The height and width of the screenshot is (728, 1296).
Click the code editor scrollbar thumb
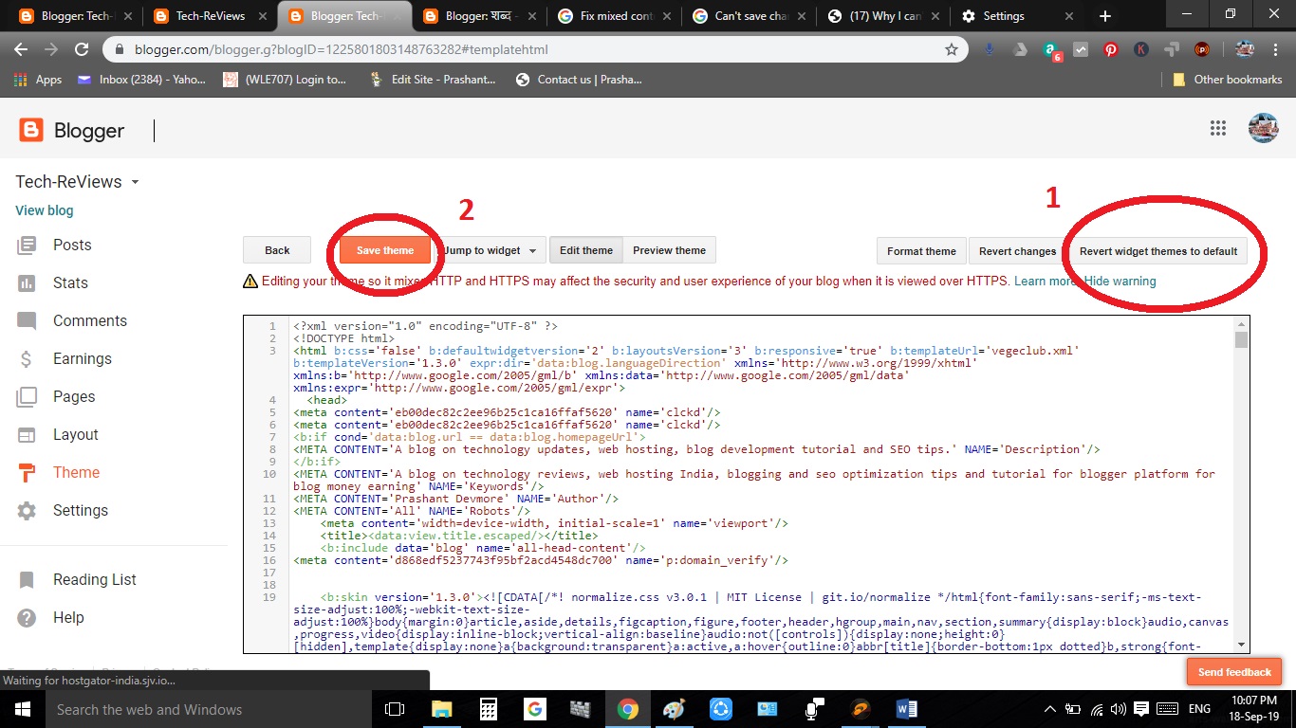pyautogui.click(x=1241, y=339)
